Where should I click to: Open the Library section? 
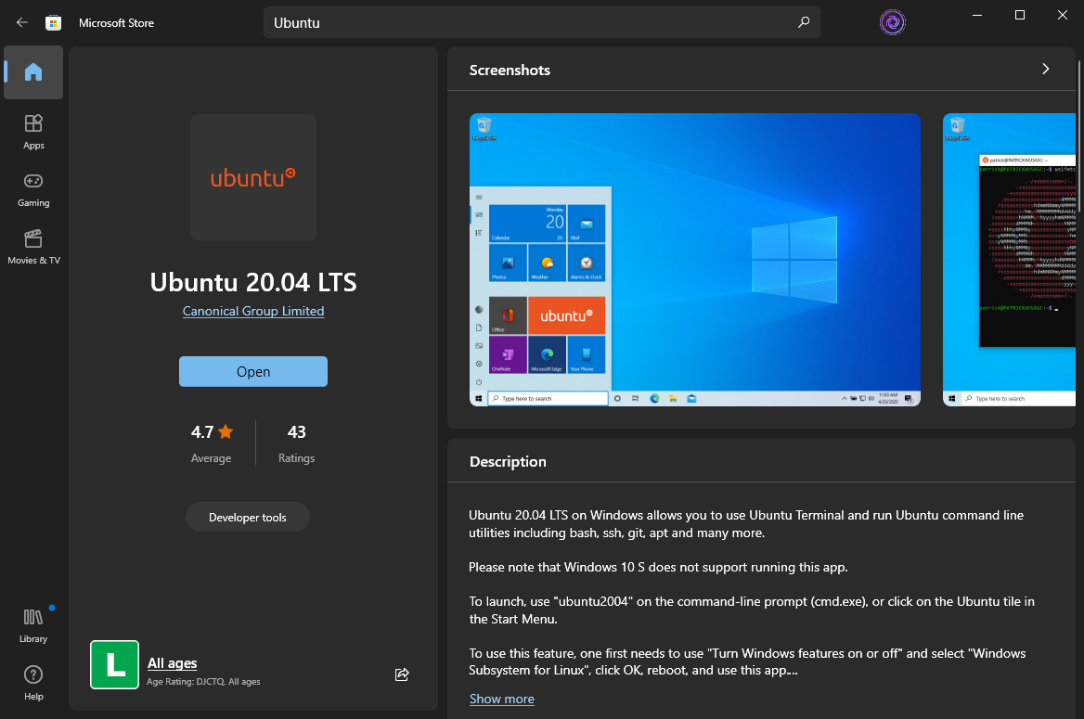pos(33,625)
